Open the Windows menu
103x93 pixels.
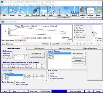(x=45, y=5)
